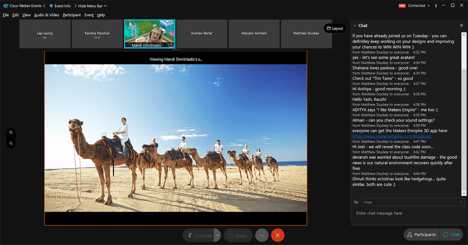Screen dimensions: 468x245
Task: Click the zoom in magnifier icon
Action: (x=11, y=132)
